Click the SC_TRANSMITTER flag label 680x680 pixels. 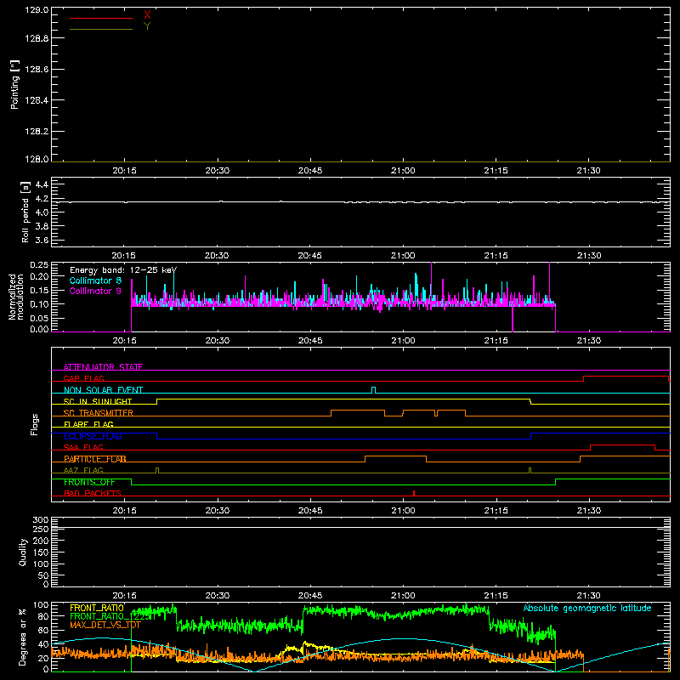pyautogui.click(x=99, y=413)
